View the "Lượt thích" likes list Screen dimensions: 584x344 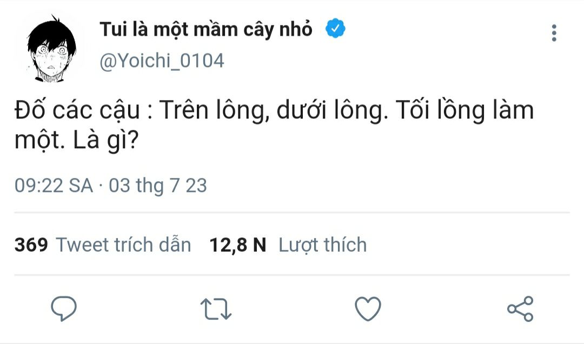322,245
